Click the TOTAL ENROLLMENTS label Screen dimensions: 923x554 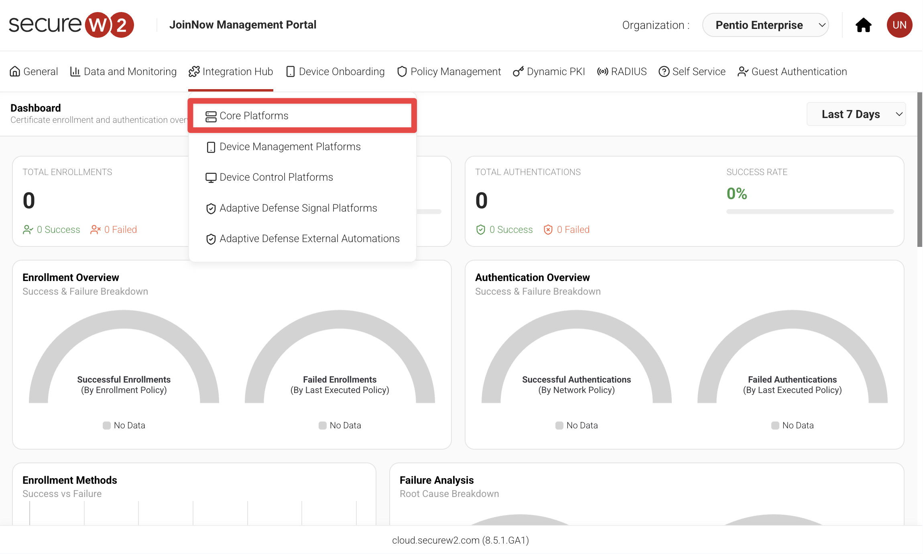coord(67,172)
